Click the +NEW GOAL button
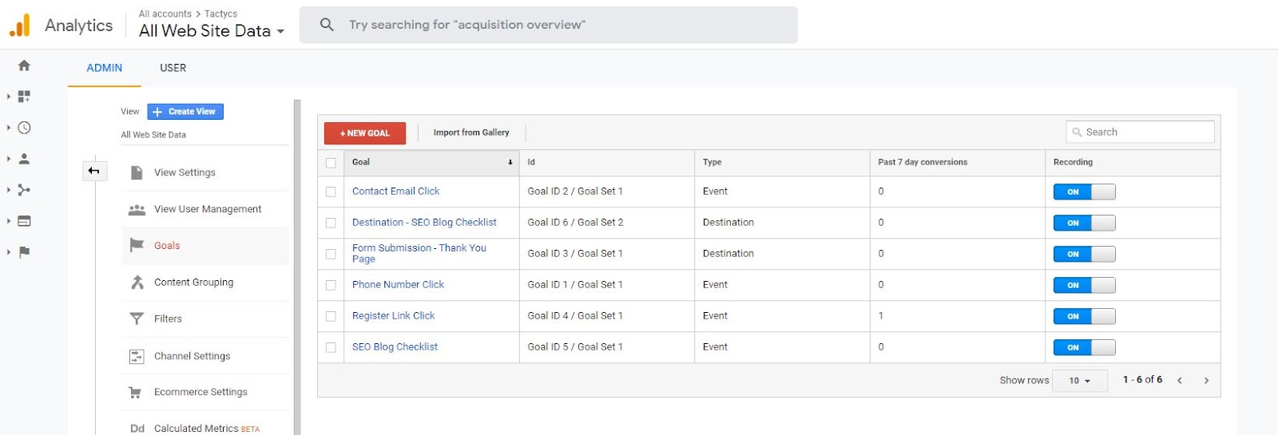The height and width of the screenshot is (435, 1278). pyautogui.click(x=364, y=133)
